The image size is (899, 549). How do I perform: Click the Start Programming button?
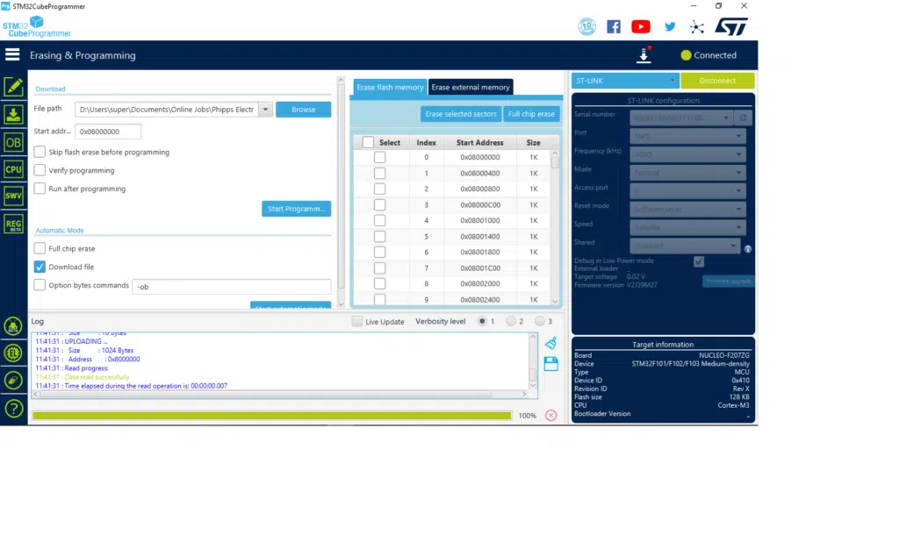pyautogui.click(x=297, y=209)
